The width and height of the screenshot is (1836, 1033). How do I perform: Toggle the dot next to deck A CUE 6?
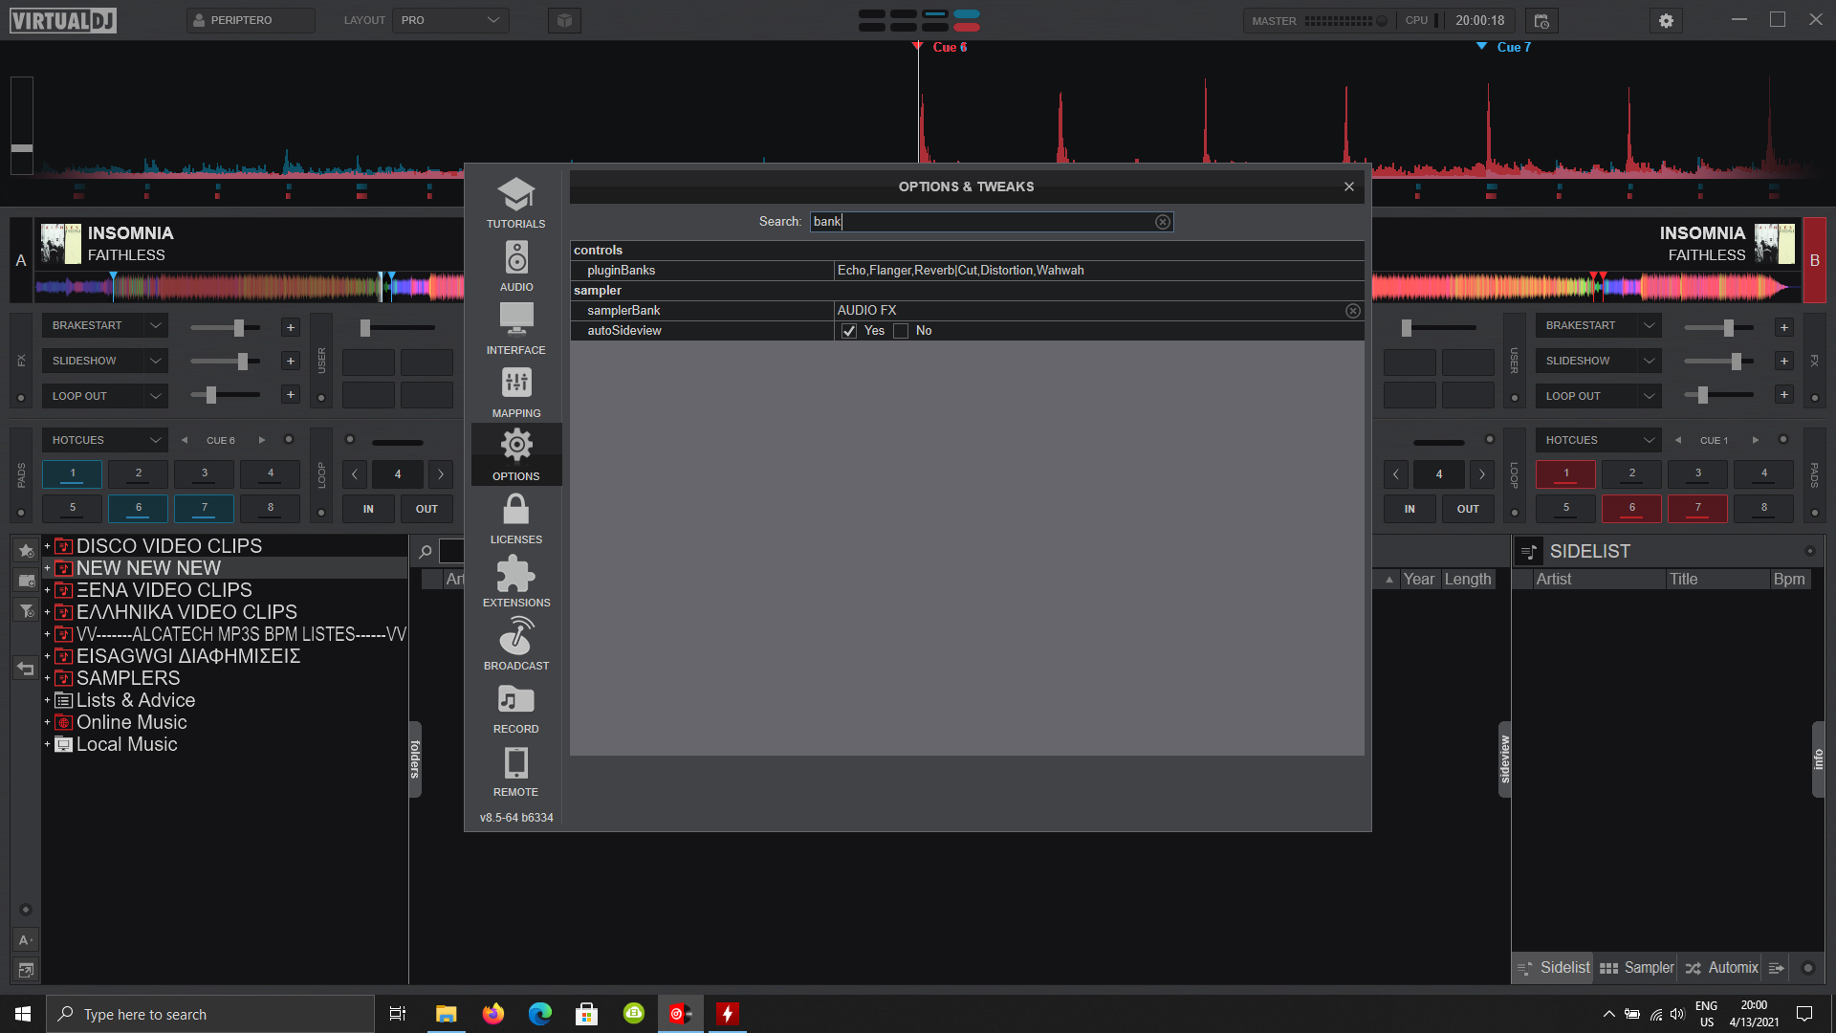click(x=289, y=440)
